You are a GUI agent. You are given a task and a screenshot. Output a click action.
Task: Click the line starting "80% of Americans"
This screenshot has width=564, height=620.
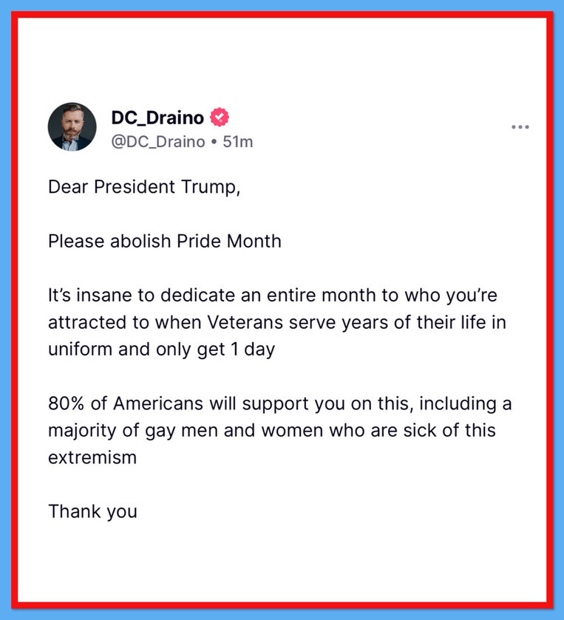[x=280, y=403]
